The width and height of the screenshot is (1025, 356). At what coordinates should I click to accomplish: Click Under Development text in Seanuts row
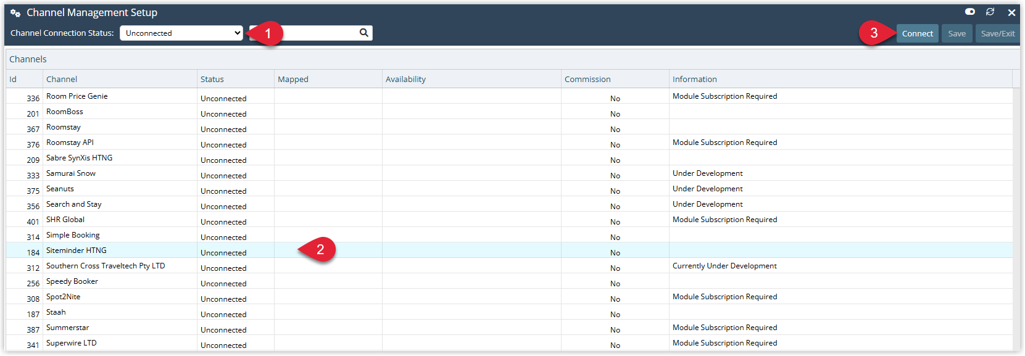click(708, 189)
